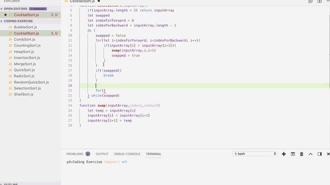This screenshot has width=330, height=185.
Task: Open the Output tab
Action: (x=102, y=154)
